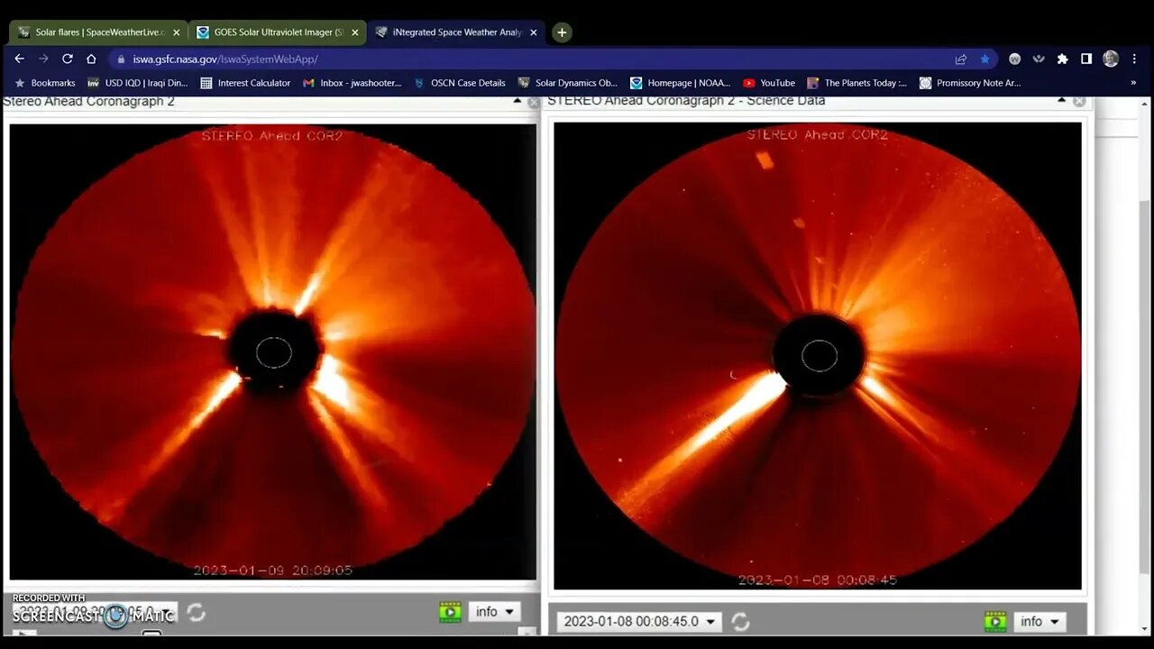
Task: Select the iNtegrated Space Weather Analysis tab
Action: (x=456, y=32)
